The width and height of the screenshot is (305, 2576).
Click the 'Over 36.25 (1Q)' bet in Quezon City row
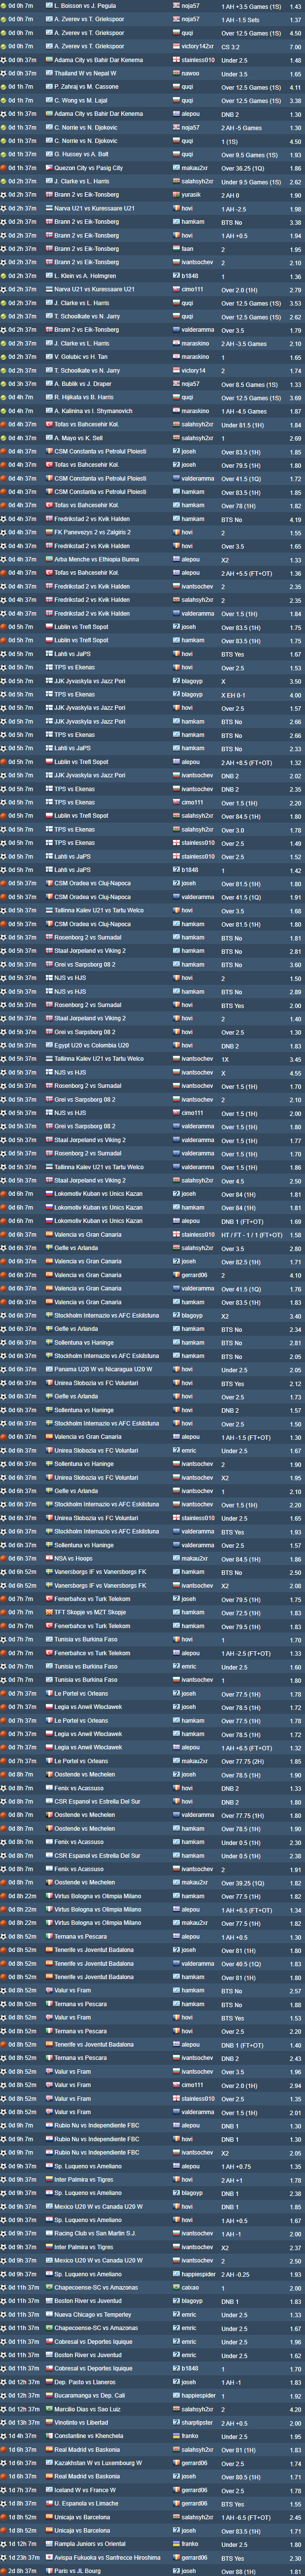(243, 168)
